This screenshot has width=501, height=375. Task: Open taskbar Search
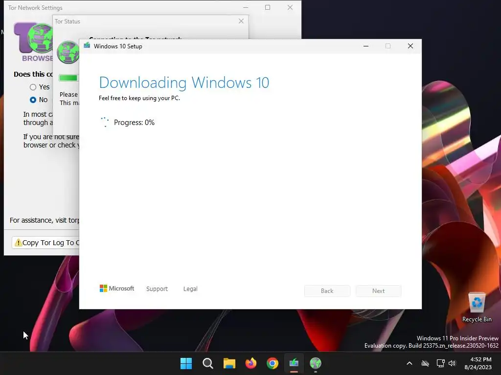point(207,363)
